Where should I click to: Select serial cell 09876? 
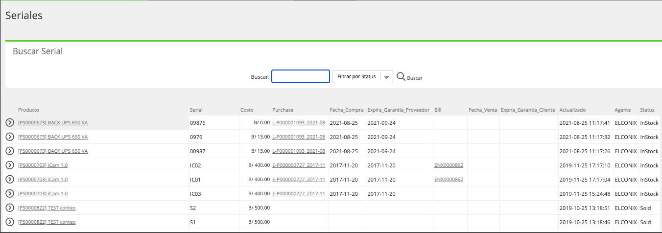tap(197, 123)
